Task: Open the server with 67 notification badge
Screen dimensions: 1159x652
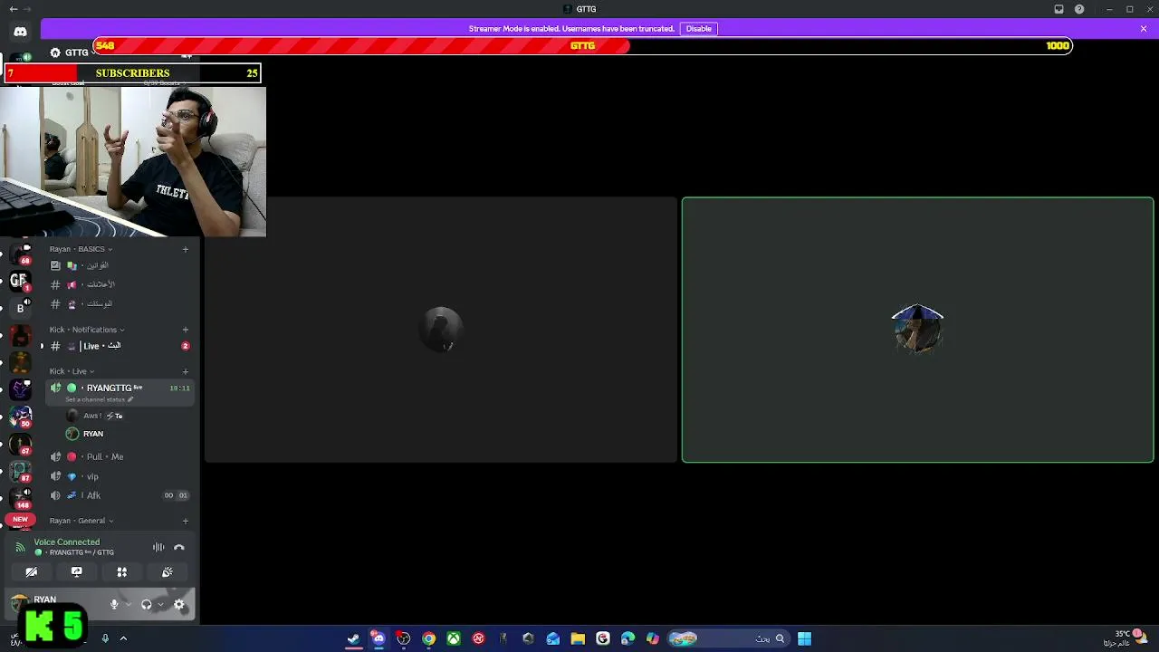Action: click(x=20, y=444)
